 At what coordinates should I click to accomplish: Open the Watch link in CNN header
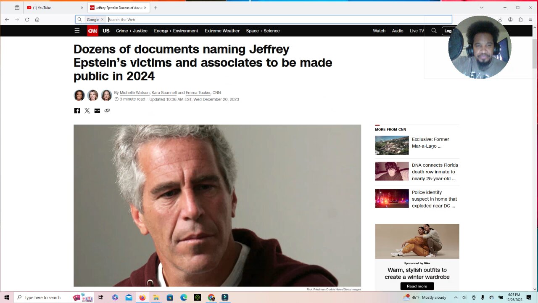point(379,31)
